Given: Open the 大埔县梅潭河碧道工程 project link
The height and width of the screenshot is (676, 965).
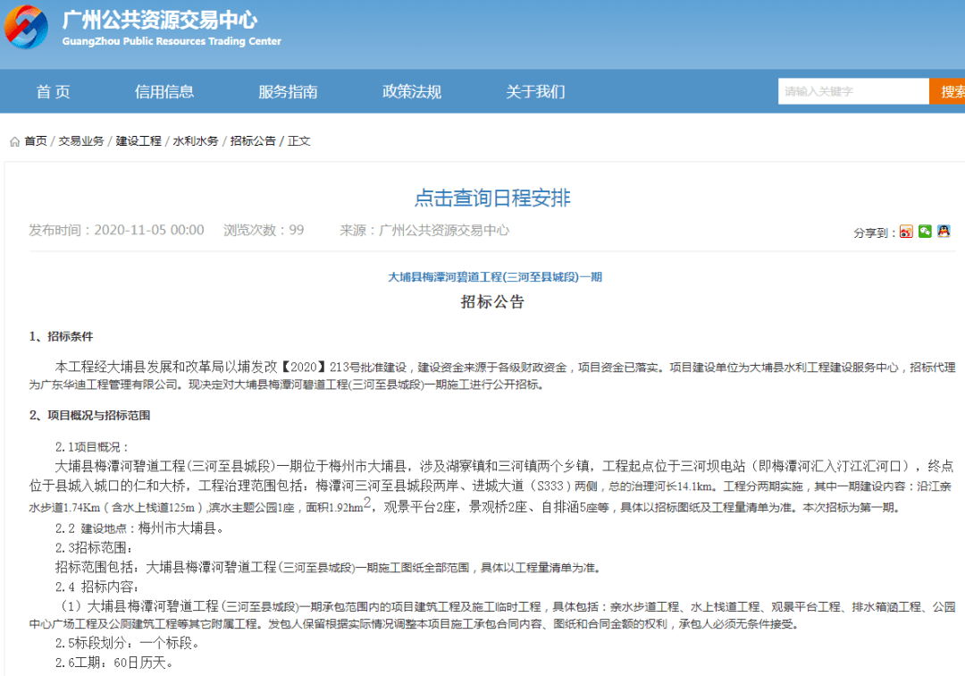Looking at the screenshot, I should 495,276.
